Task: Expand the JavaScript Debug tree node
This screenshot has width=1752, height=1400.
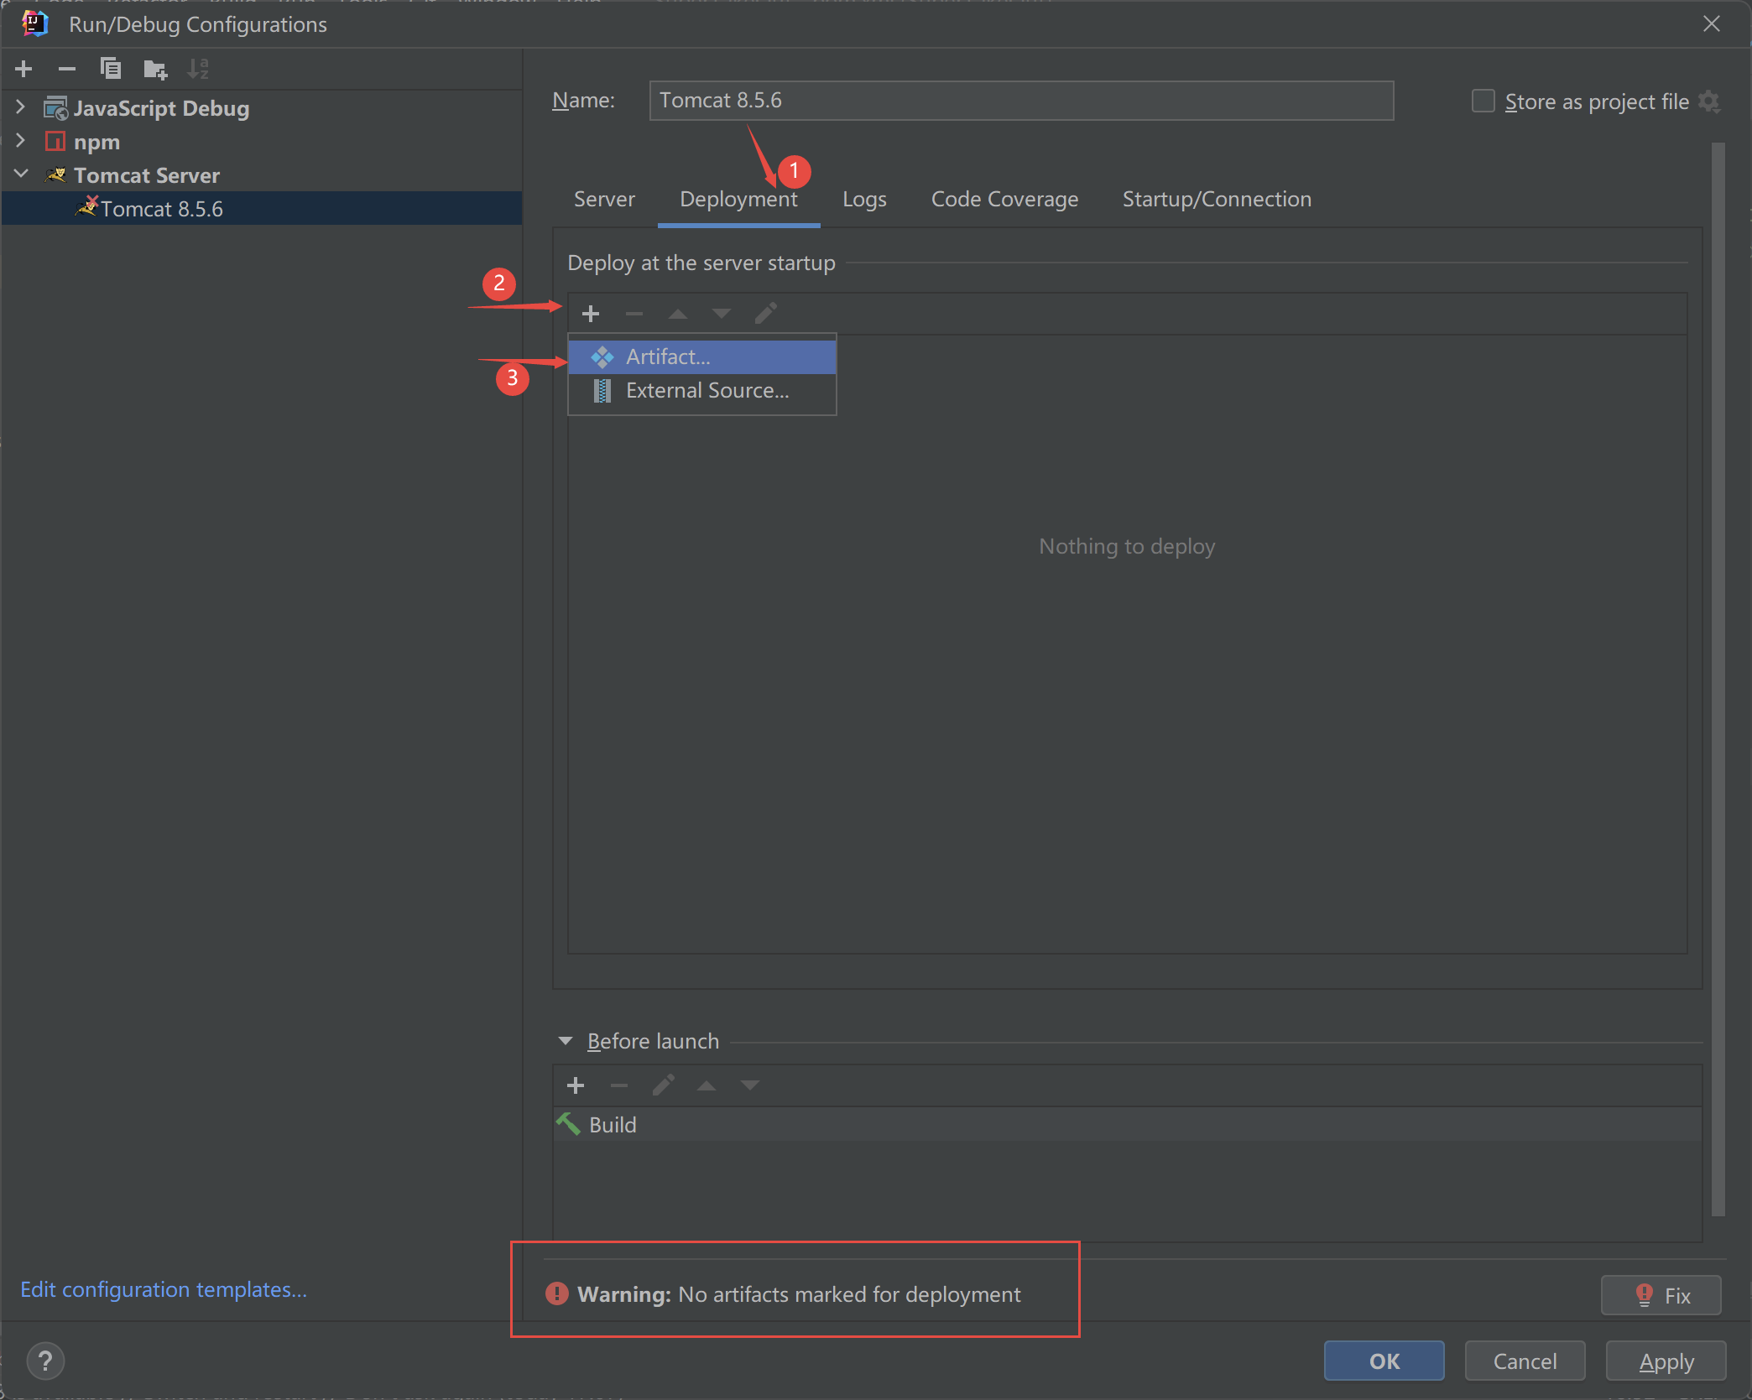Action: point(21,107)
